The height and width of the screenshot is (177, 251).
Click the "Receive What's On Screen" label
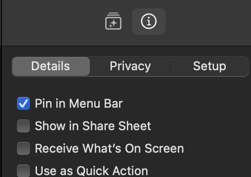[x=109, y=148]
